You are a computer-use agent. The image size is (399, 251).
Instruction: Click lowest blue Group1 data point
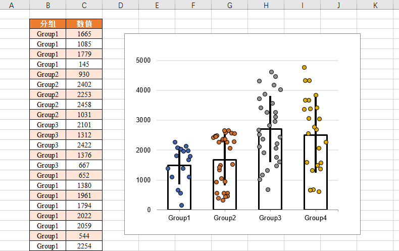[181, 205]
